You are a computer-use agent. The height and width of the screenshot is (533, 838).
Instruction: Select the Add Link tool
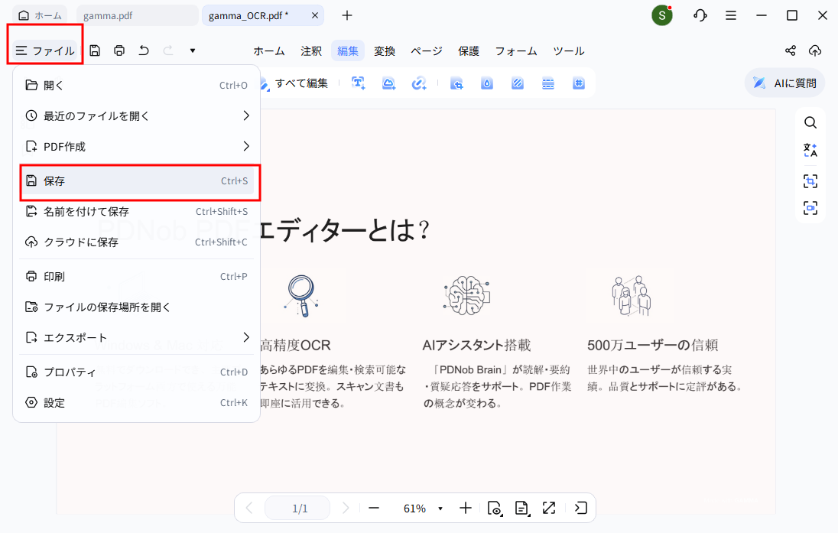click(419, 83)
